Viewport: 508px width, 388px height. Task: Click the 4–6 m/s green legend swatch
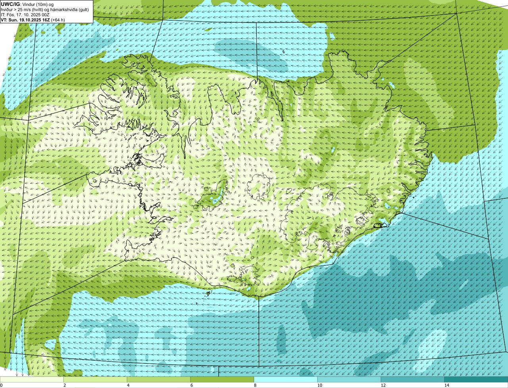click(x=159, y=379)
